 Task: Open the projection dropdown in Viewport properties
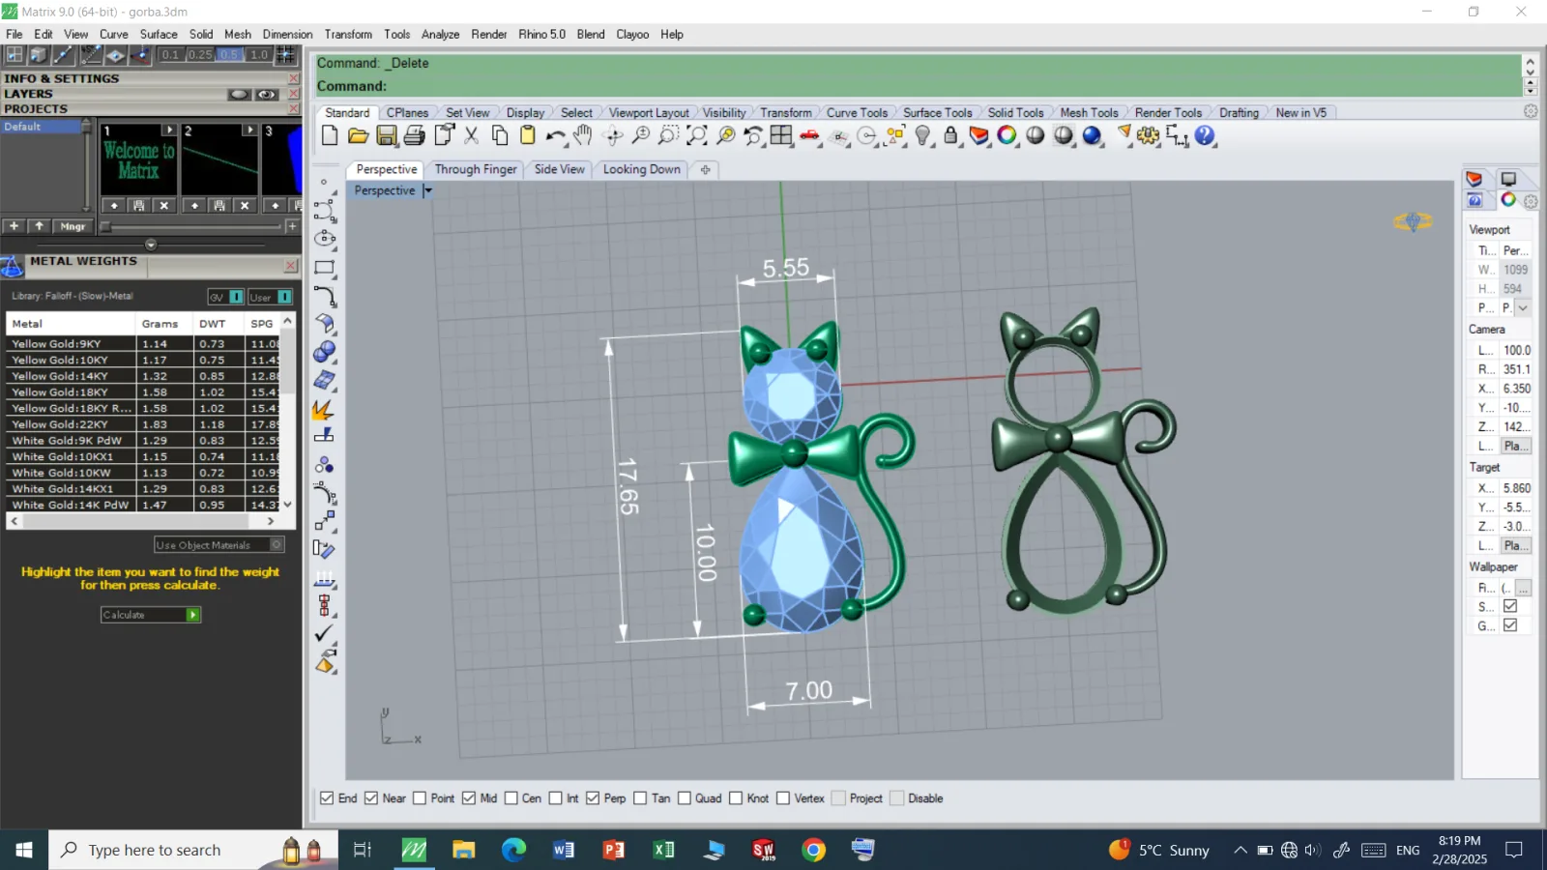[1523, 307]
